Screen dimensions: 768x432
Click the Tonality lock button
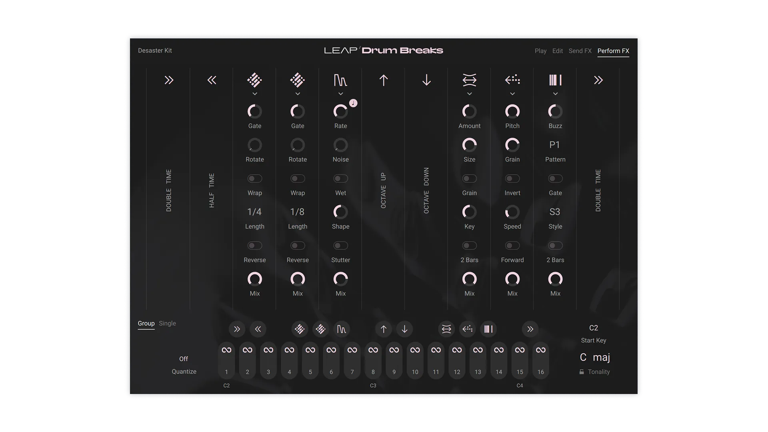[x=582, y=372]
